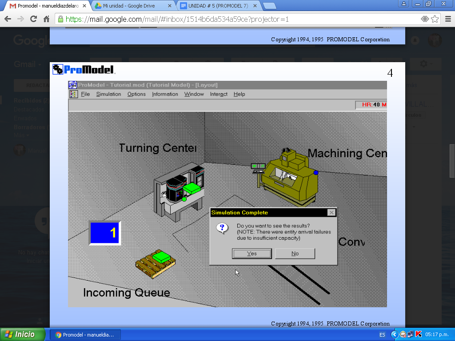455x341 pixels.
Task: Open the browser home page icon
Action: pos(46,19)
